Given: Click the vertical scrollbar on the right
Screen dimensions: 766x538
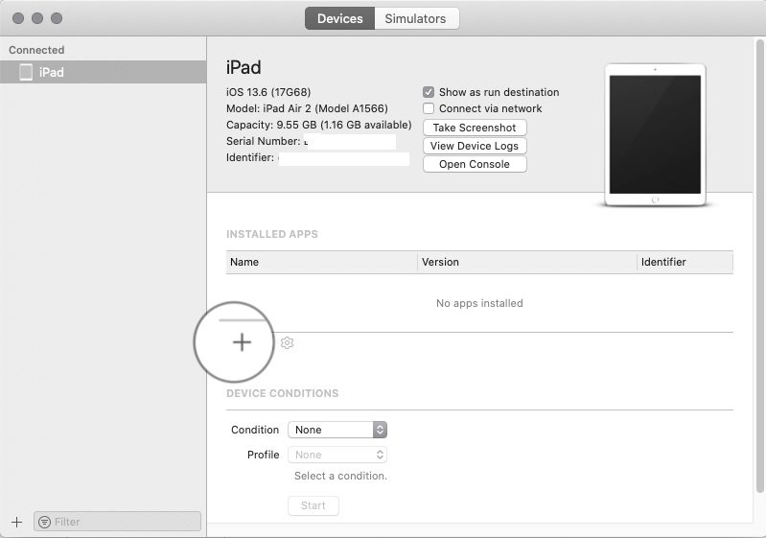Looking at the screenshot, I should click(x=759, y=267).
